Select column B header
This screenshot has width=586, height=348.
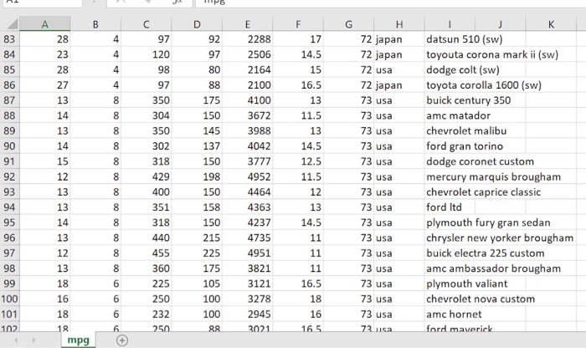tap(95, 24)
